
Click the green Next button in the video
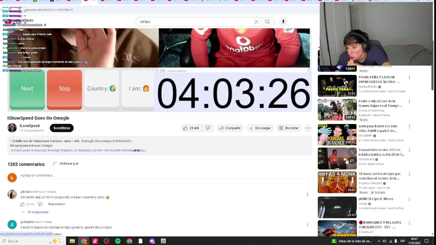coord(27,89)
